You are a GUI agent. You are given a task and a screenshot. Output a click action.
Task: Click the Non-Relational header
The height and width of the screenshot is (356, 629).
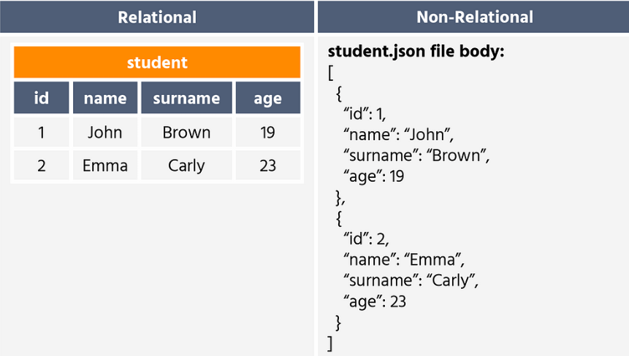coord(473,17)
